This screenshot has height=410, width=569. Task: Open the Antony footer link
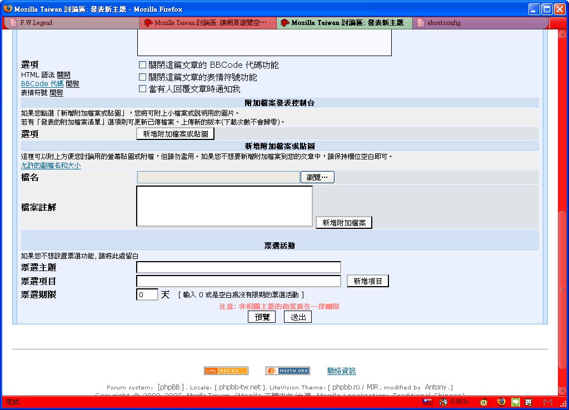(x=436, y=387)
